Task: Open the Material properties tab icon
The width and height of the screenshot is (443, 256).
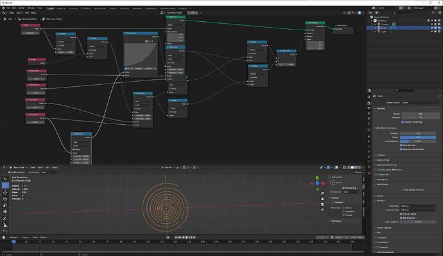Action: 369,167
